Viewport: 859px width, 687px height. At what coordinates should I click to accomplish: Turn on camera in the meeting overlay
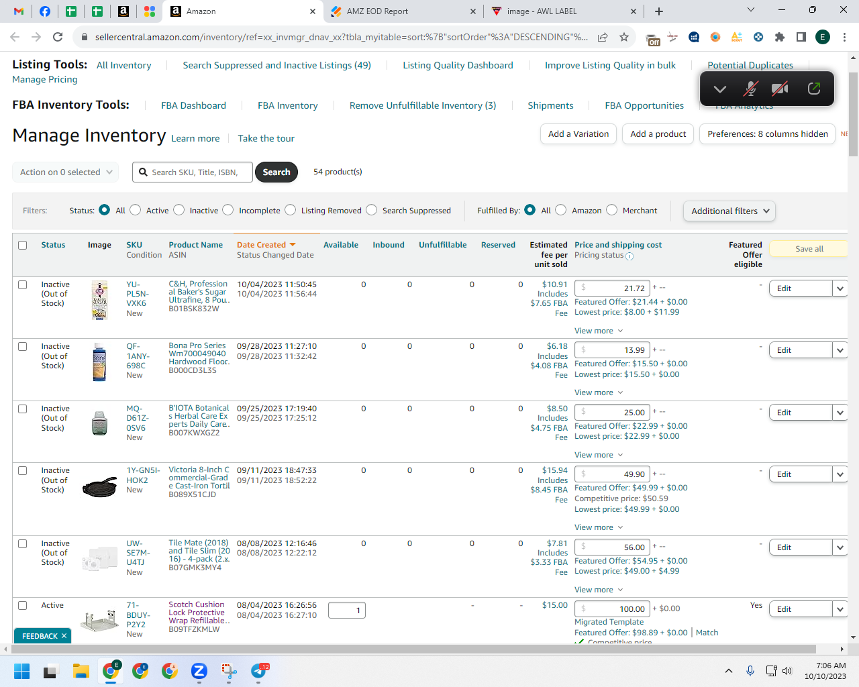780,89
